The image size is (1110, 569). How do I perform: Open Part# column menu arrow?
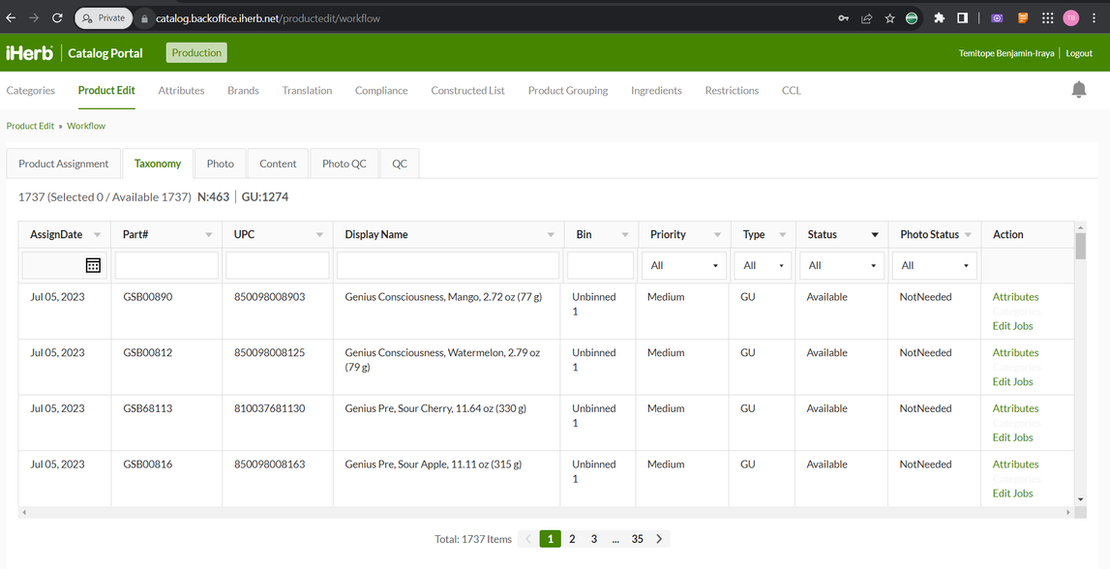[208, 235]
